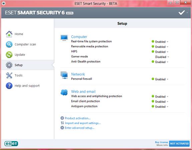Click green status dot for Web access protection
192x150 pixels.
[153, 96]
